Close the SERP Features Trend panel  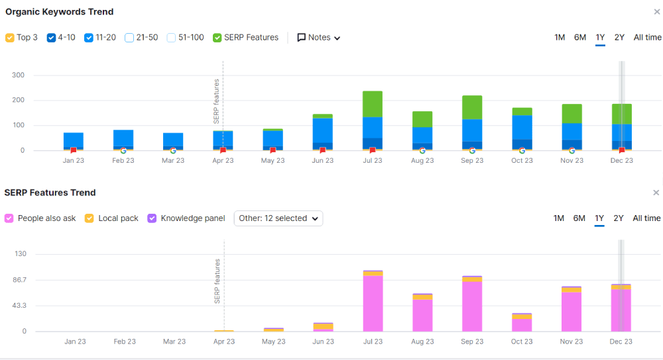click(x=656, y=193)
